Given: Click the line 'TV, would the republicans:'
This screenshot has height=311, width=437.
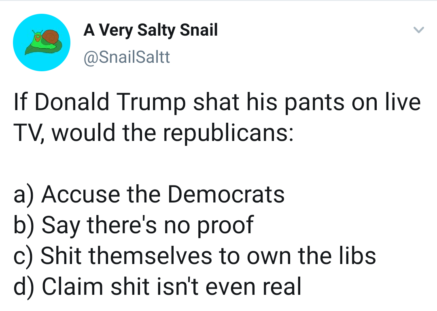Looking at the screenshot, I should coord(153,133).
